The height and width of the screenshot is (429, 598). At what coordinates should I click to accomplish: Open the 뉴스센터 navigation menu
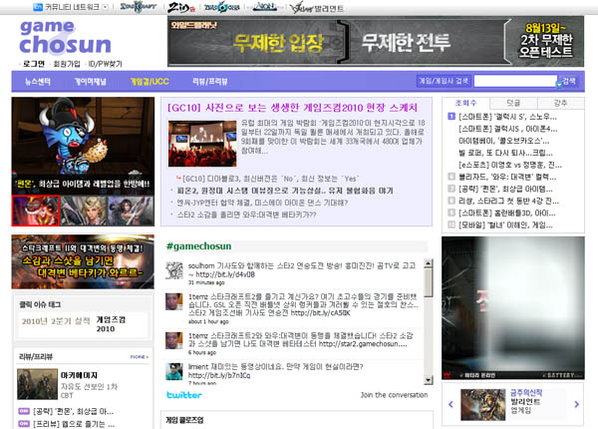(x=39, y=81)
